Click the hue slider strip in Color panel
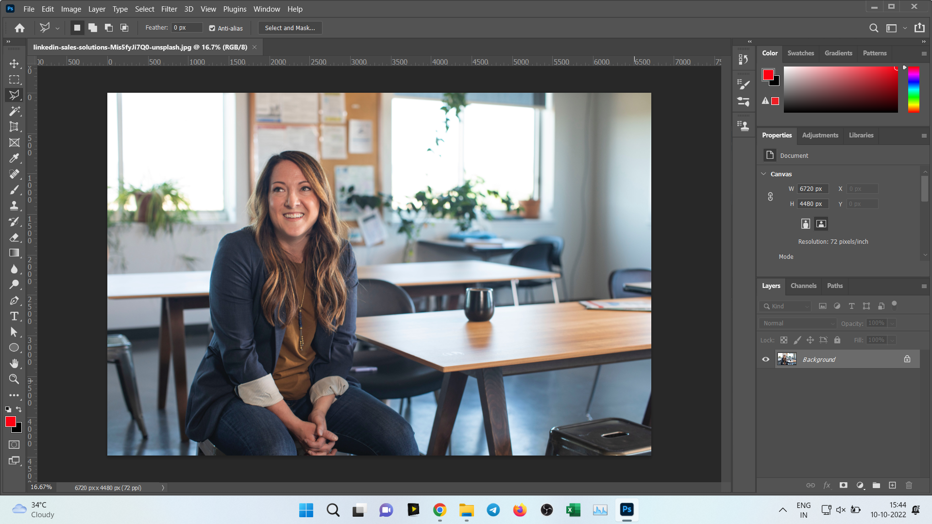The width and height of the screenshot is (932, 524). point(914,89)
